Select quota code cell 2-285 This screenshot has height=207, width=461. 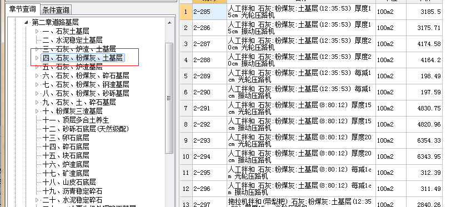[209, 12]
